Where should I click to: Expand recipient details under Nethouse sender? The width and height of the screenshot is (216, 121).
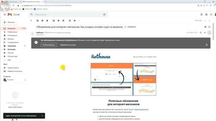coord(44,35)
